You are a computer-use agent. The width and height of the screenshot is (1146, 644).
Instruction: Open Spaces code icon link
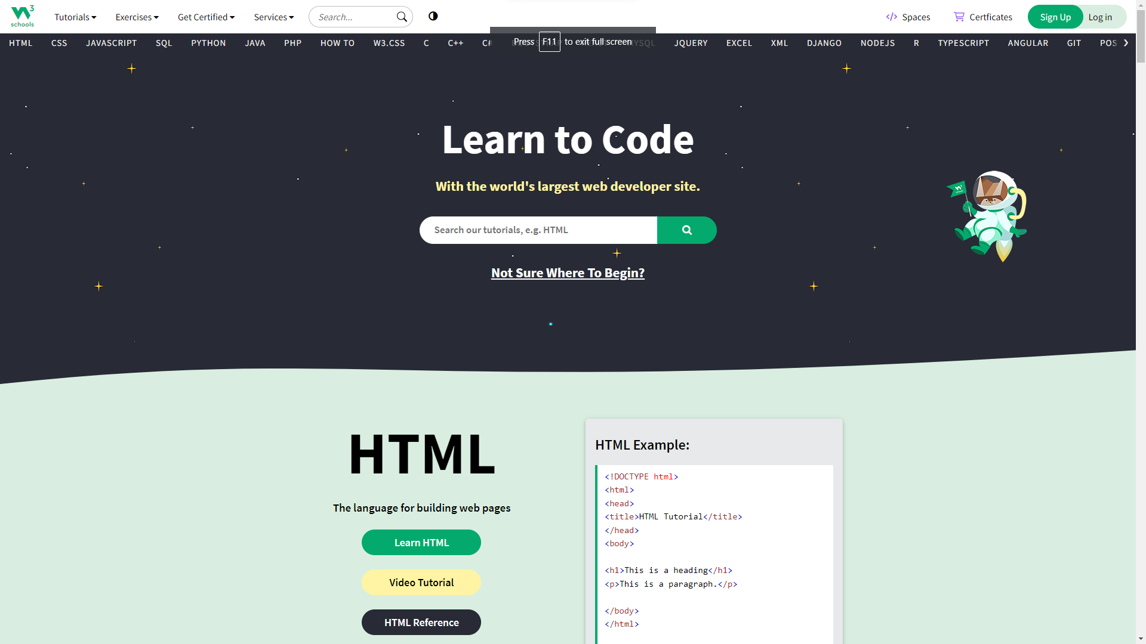coord(892,17)
